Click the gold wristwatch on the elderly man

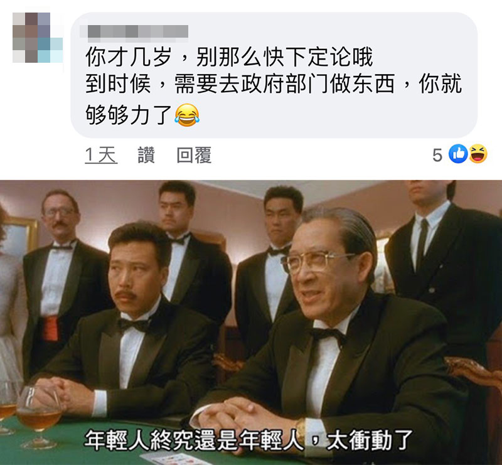coord(301,430)
